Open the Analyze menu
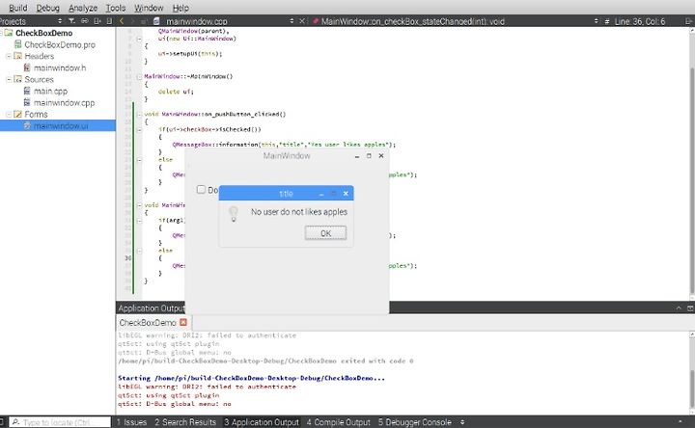This screenshot has width=695, height=428. click(83, 8)
